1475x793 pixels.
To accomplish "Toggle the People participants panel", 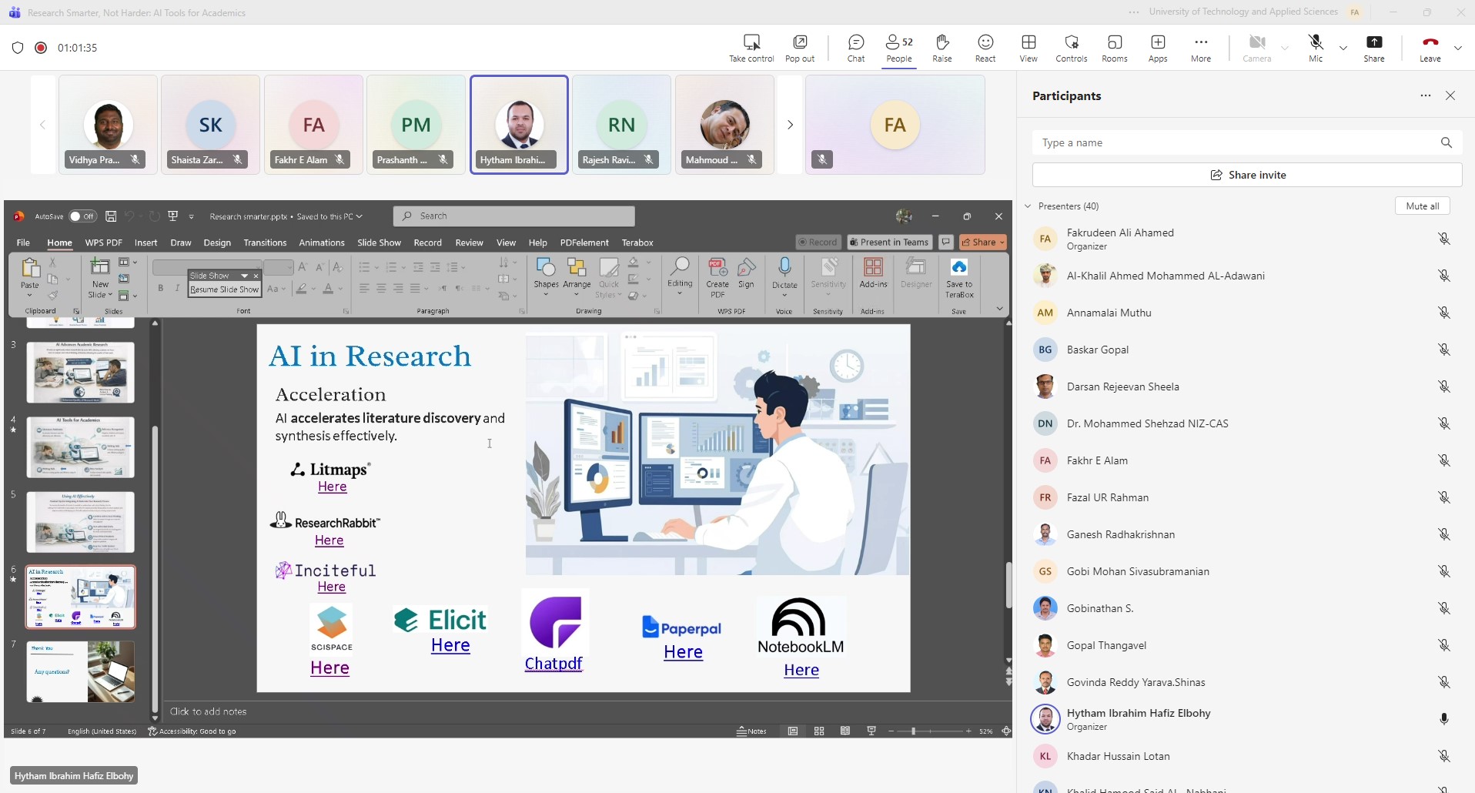I will click(x=898, y=48).
